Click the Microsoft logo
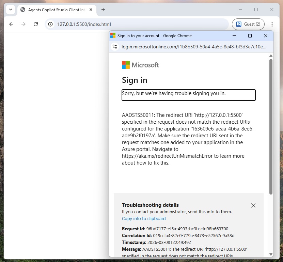Image resolution: width=283 pixels, height=262 pixels. click(x=140, y=65)
